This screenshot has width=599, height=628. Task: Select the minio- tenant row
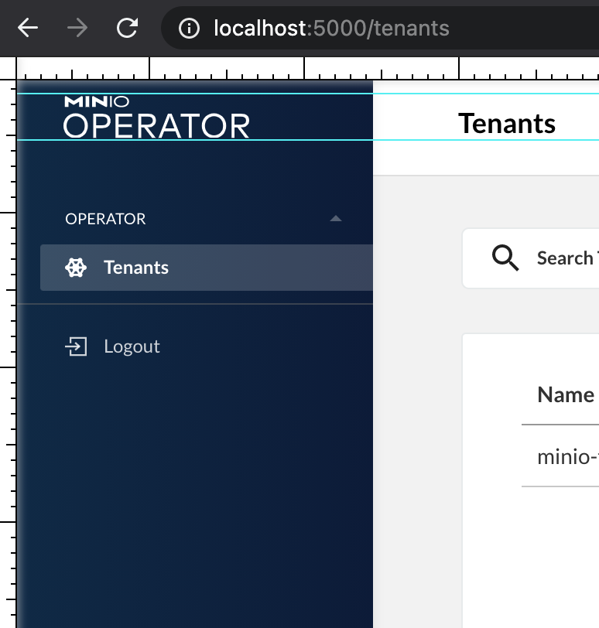pyautogui.click(x=560, y=456)
